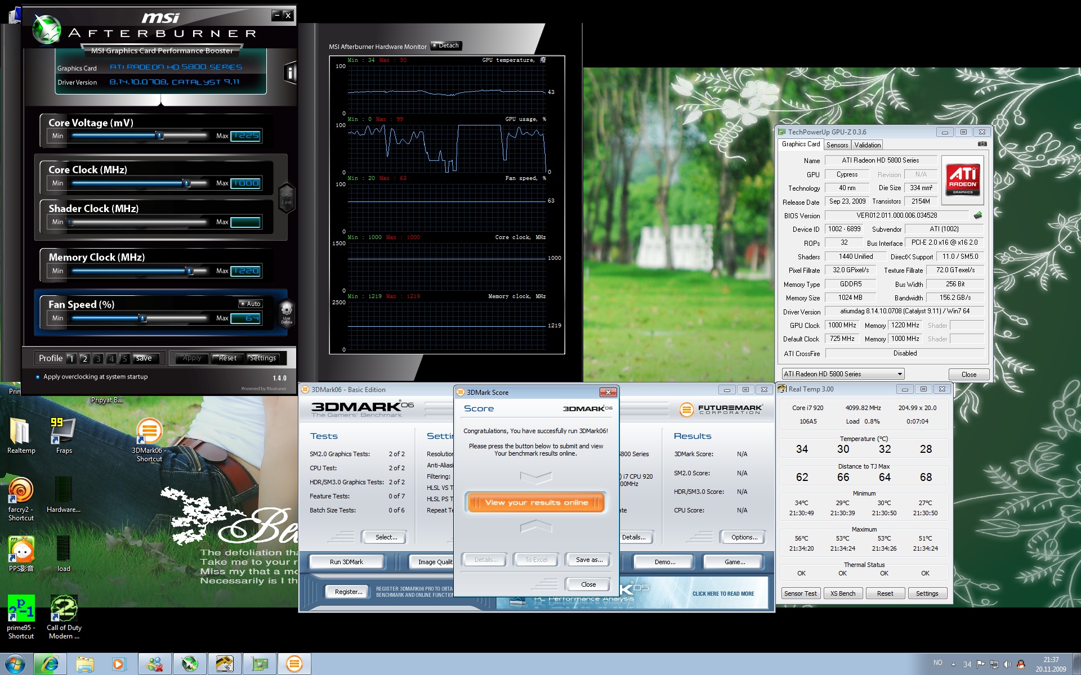Click the GPU-Z BIOS save chip icon
1081x675 pixels.
tap(978, 215)
